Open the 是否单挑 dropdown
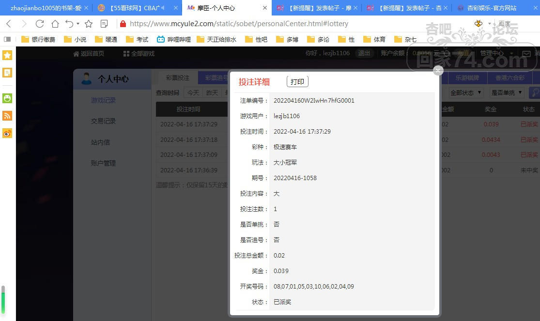 [507, 93]
